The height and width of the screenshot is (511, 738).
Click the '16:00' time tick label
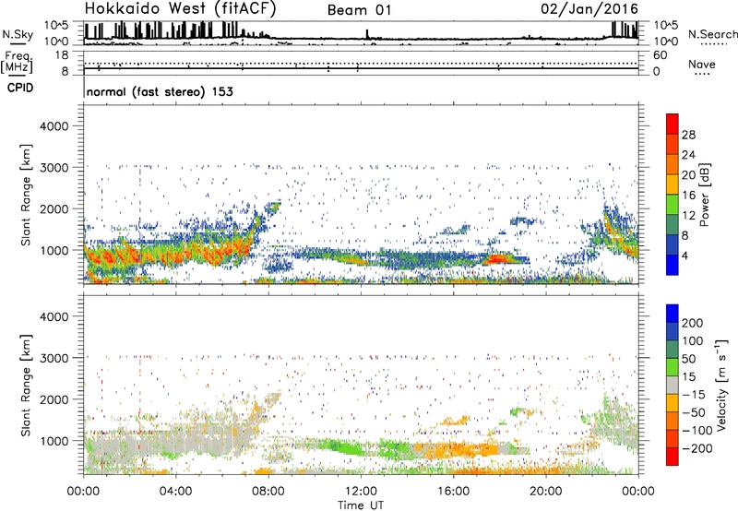click(453, 492)
